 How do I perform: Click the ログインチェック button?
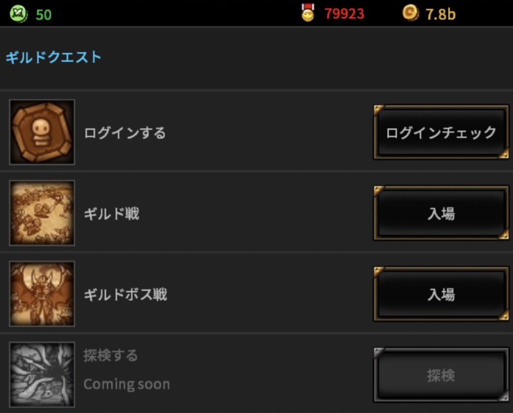pos(441,132)
